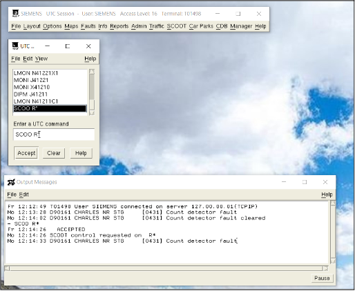Select highlighted SCOO R* history entry
355x291 pixels.
coord(50,108)
